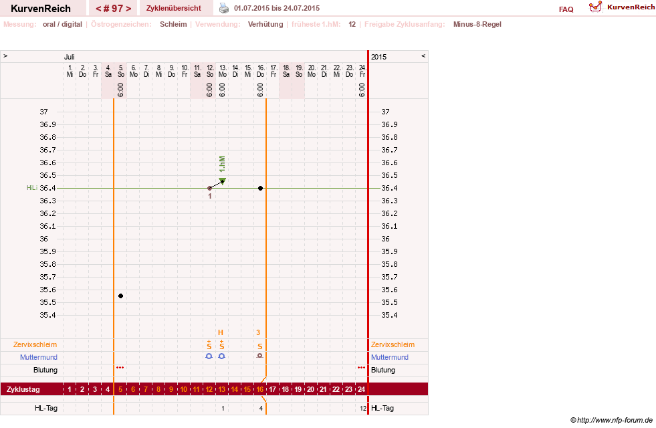Open the KurvenReich logo link at top right

click(x=622, y=7)
